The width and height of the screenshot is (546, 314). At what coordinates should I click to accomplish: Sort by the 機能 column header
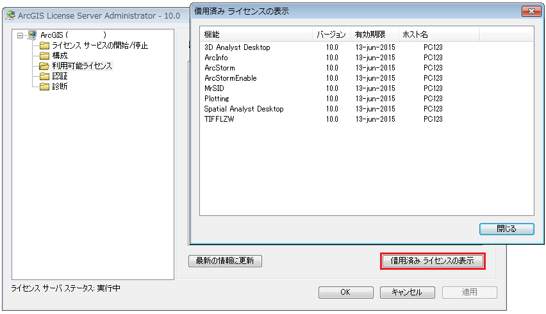pos(256,34)
